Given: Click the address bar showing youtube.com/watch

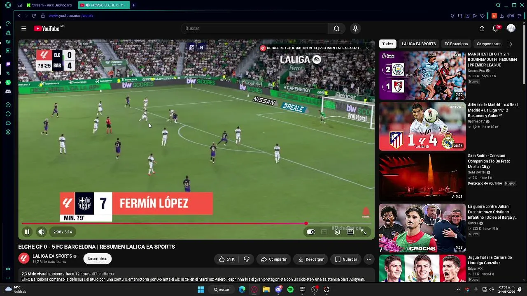Looking at the screenshot, I should (70, 16).
